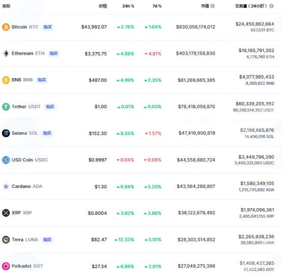
Task: Click the Polkadot pink logo icon
Action: [x=6, y=266]
